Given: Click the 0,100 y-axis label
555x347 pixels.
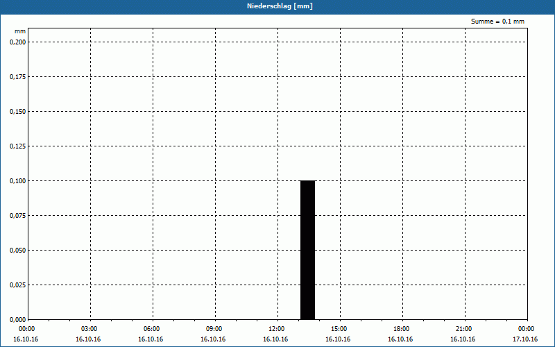Looking at the screenshot, I should [18, 181].
